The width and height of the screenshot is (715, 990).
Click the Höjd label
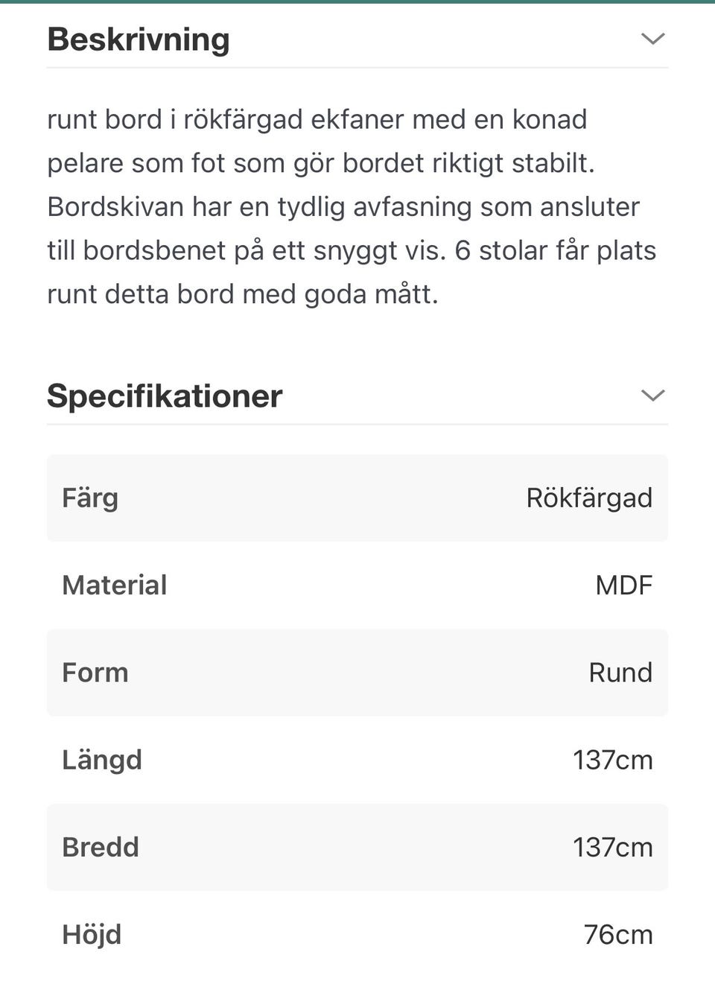[92, 935]
